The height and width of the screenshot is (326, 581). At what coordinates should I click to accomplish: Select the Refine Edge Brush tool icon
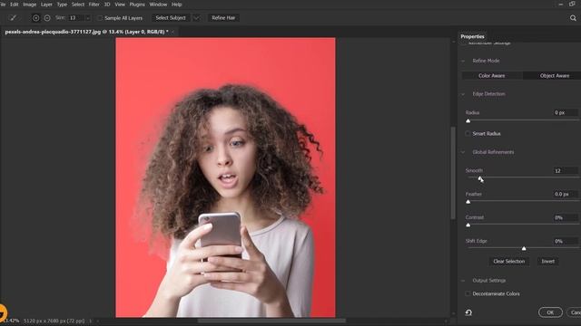pyautogui.click(x=13, y=18)
